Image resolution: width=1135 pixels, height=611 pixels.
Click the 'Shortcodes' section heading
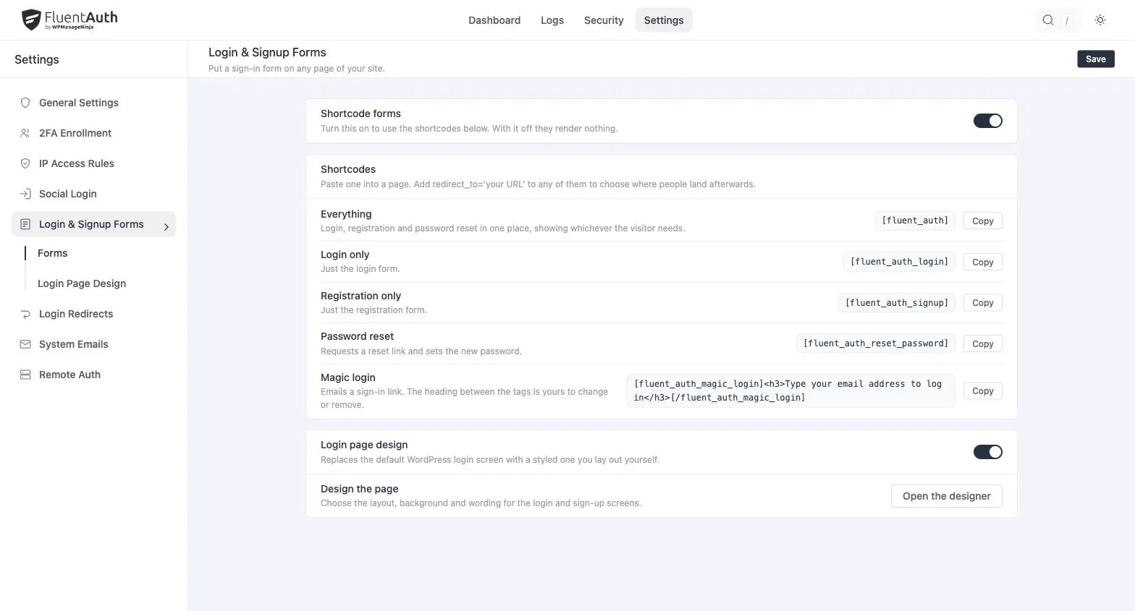click(348, 169)
